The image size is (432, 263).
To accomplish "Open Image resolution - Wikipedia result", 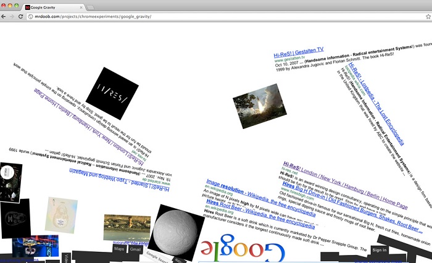I will tap(261, 198).
